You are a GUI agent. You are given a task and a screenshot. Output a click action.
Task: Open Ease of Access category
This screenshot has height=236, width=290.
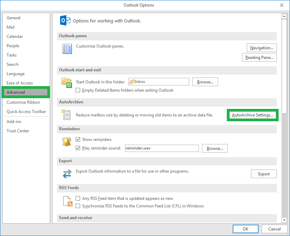20,83
